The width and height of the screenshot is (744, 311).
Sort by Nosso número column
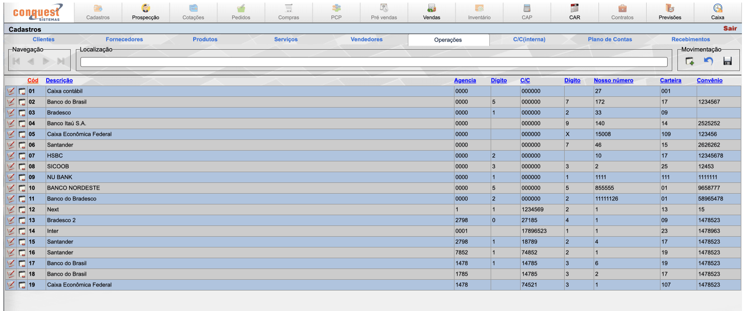point(613,80)
